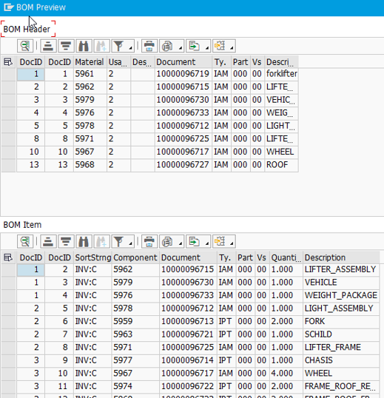Viewport: 384px width, 398px height.
Task: Click Description column header in BOM Item
Action: pos(341,257)
